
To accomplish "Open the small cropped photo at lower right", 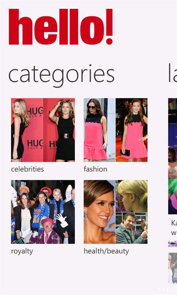I will 173,268.
